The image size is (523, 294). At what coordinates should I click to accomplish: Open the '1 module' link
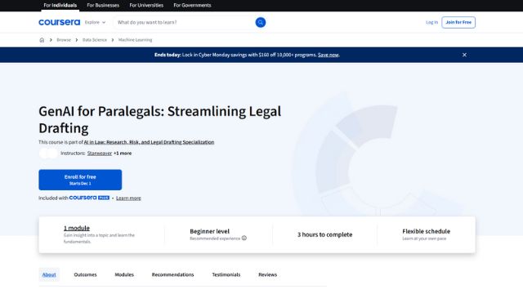tap(77, 228)
